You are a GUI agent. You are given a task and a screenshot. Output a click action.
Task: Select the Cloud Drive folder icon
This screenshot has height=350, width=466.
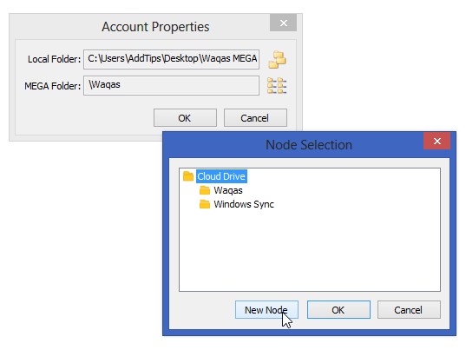pos(188,176)
